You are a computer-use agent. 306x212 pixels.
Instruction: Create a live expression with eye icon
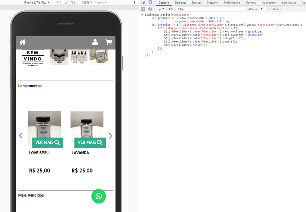tap(171, 9)
